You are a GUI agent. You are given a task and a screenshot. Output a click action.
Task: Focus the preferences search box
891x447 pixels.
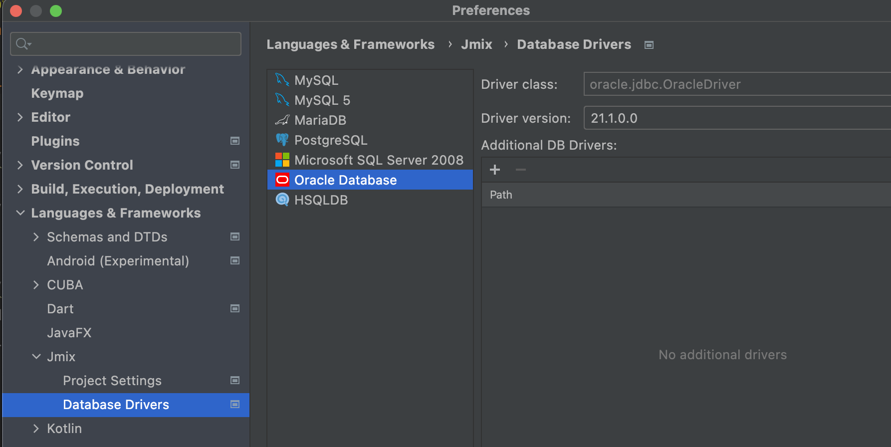click(126, 44)
